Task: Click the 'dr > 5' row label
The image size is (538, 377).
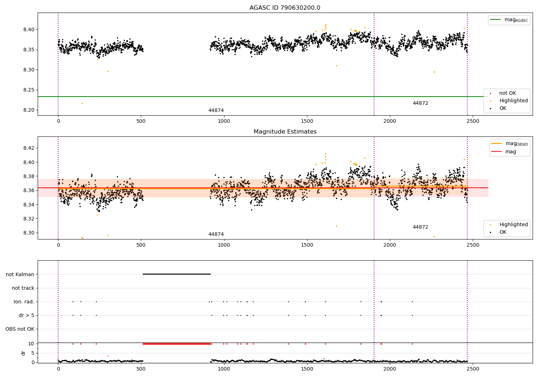Action: pos(27,315)
